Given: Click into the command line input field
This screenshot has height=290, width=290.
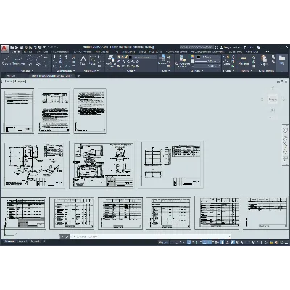Looking at the screenshot, I should [150, 236].
